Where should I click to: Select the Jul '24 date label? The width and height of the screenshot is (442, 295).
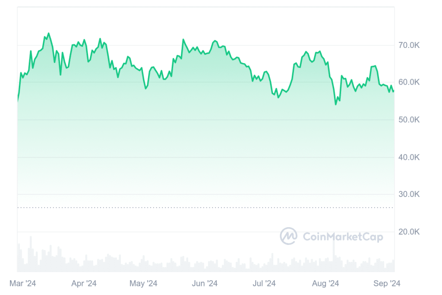tap(264, 283)
